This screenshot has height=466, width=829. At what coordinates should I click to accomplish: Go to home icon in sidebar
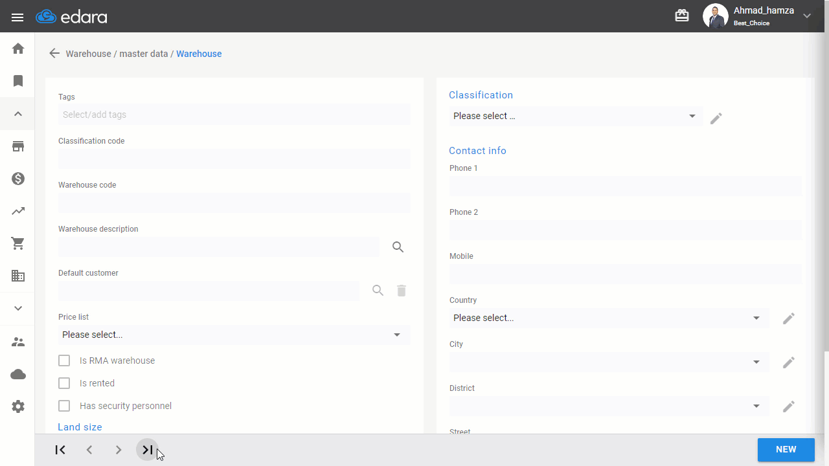[18, 49]
